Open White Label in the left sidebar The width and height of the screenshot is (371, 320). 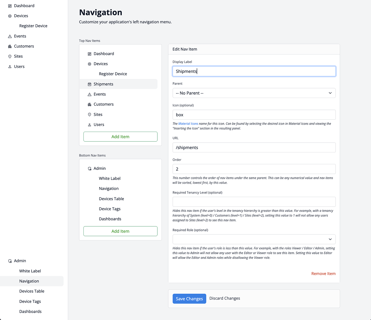tap(30, 271)
